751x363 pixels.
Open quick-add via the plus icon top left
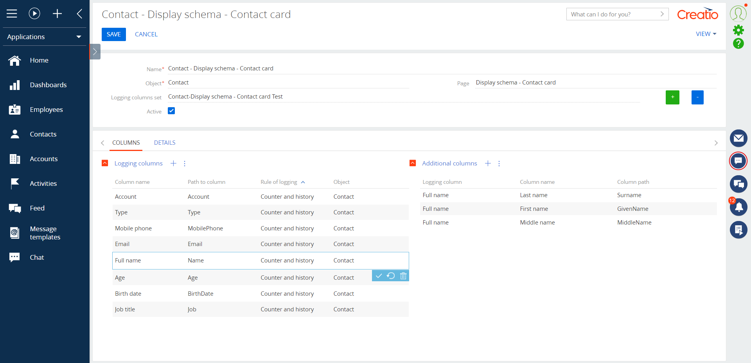[57, 13]
